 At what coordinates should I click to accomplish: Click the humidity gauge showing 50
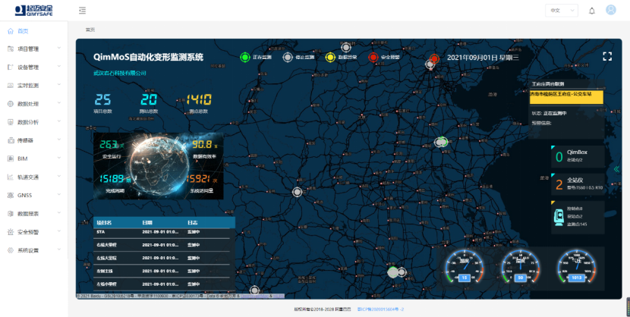(x=521, y=266)
